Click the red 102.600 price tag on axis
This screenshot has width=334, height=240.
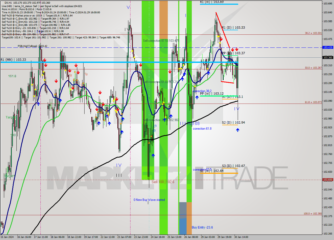click(328, 180)
